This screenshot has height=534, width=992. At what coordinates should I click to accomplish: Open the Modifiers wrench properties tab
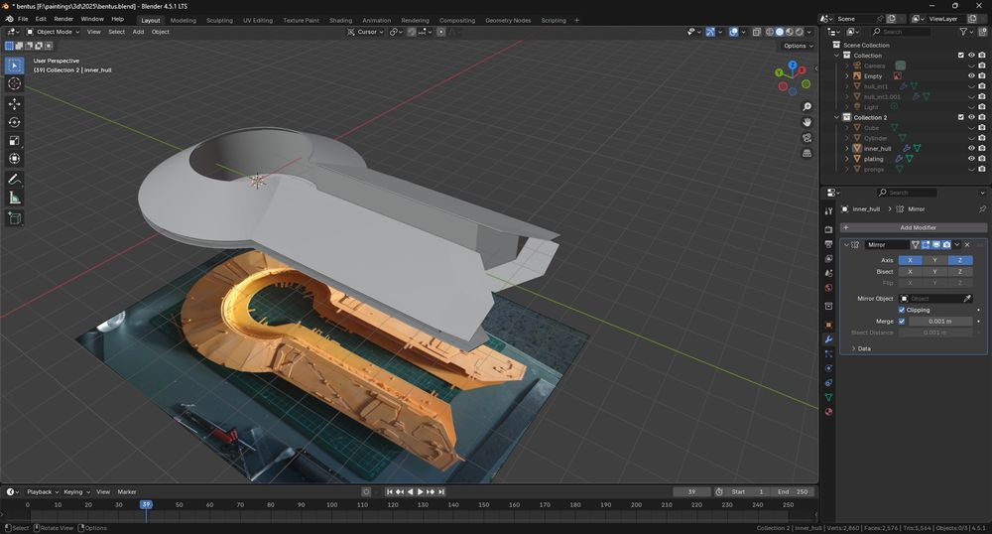828,338
